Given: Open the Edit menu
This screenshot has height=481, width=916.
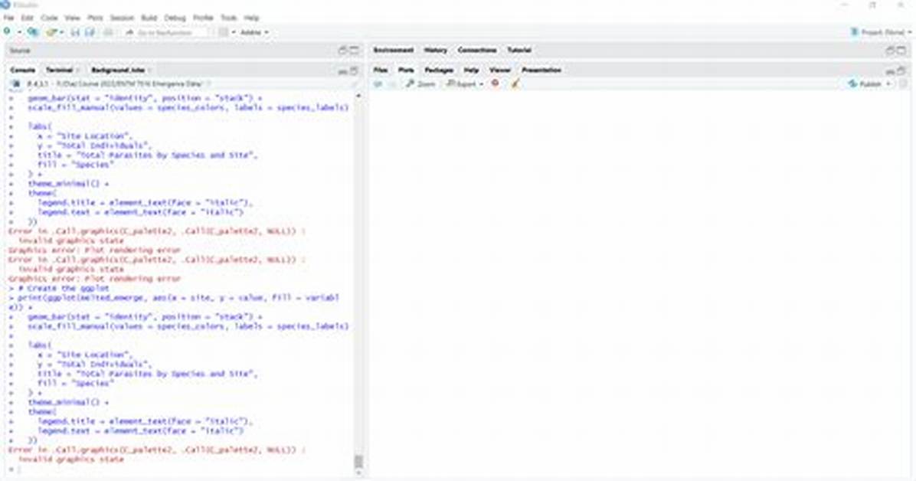Looking at the screenshot, I should click(28, 18).
